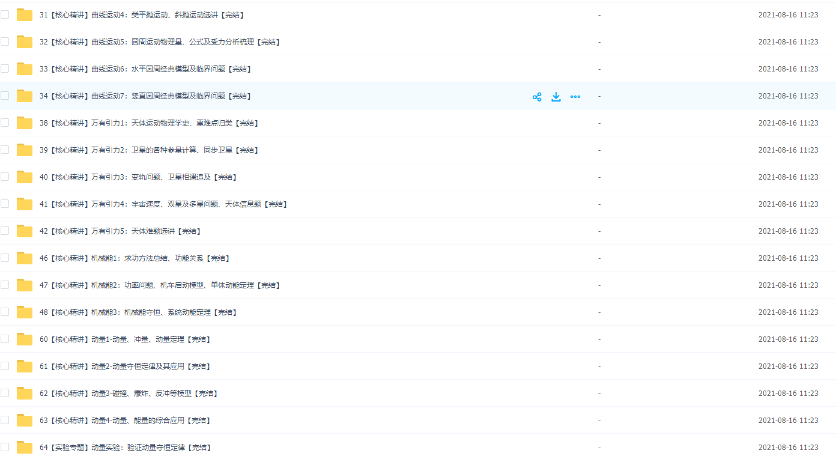Click folder icon of 64 实验专题 动量实验

25,448
